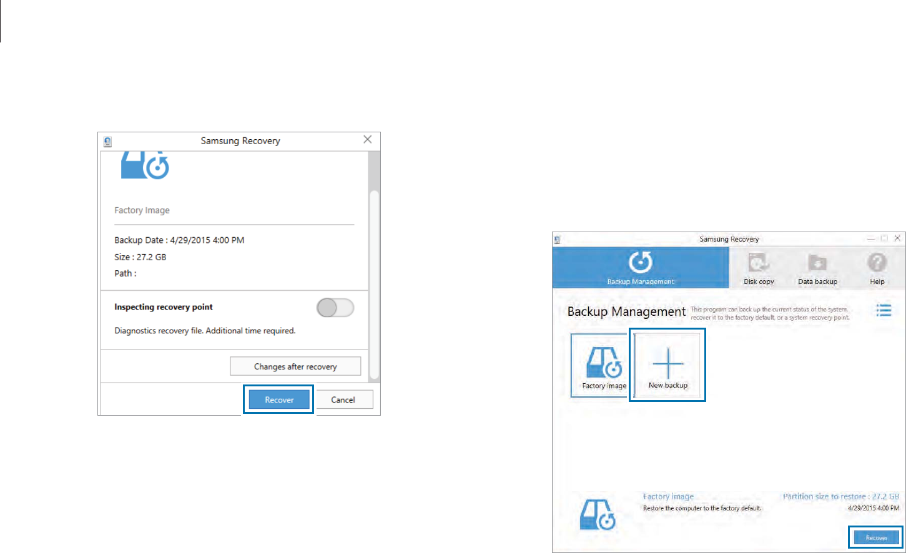This screenshot has width=906, height=553.
Task: Click "Diagnostics recovery file. Additional time required." text
Action: 205,331
